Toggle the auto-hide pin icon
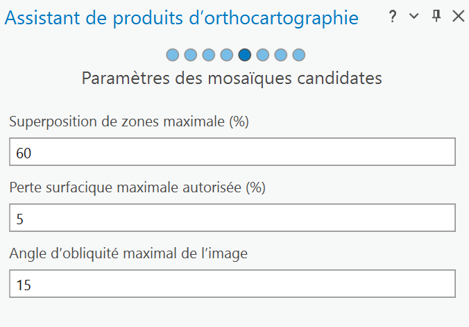The height and width of the screenshot is (327, 469). tap(436, 17)
